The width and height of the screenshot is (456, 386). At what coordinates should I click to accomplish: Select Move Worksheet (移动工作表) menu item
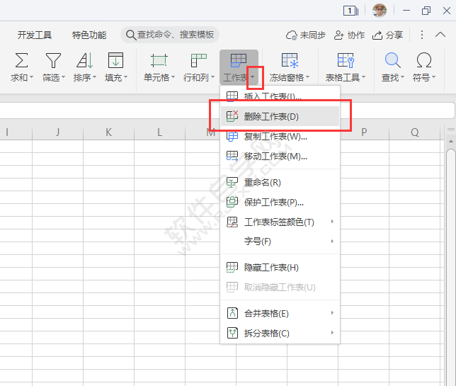point(280,157)
